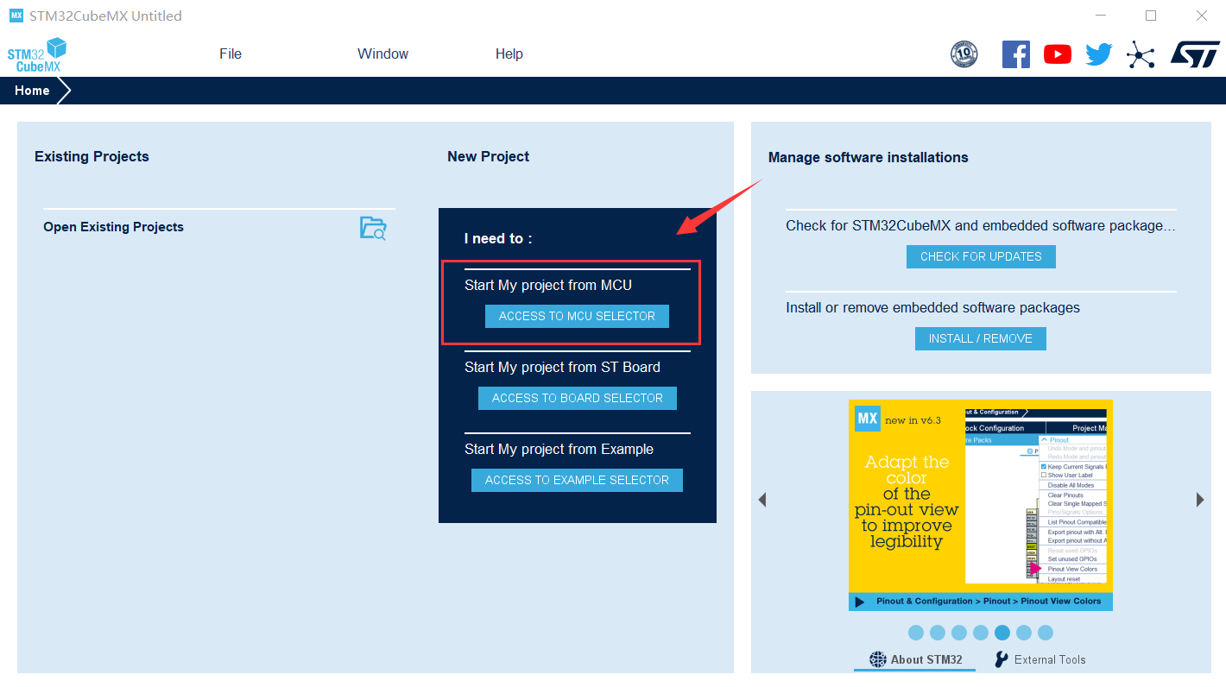
Task: Open the Twitter bird icon link
Action: [x=1099, y=55]
